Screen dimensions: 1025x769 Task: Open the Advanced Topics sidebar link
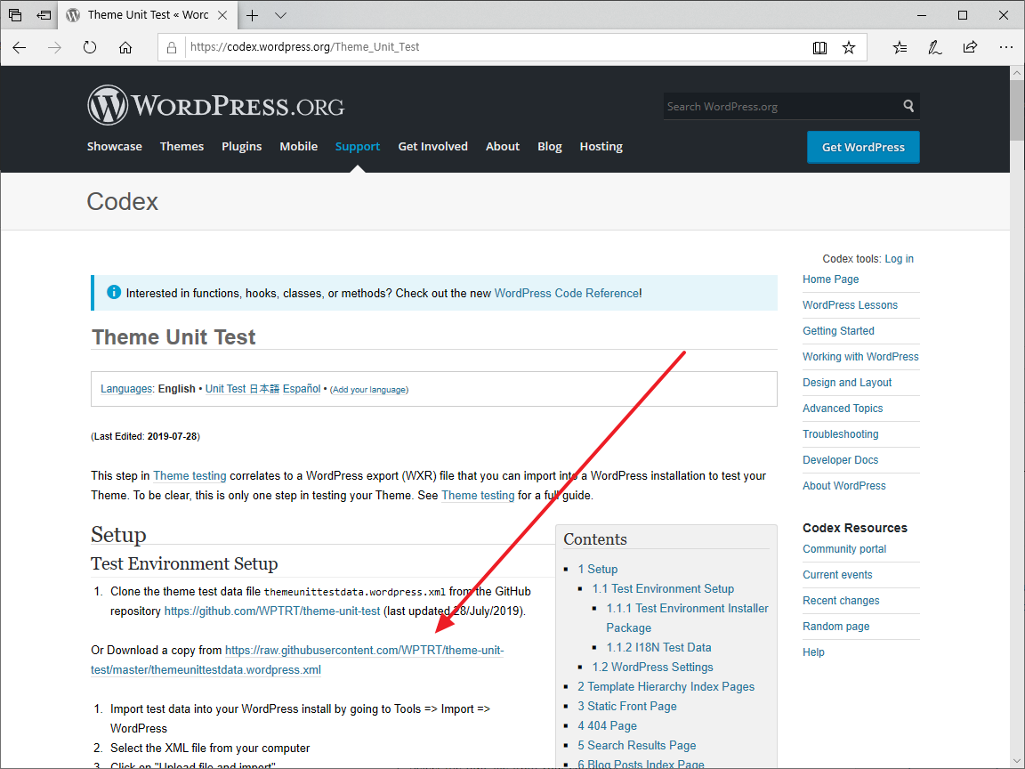pos(843,409)
